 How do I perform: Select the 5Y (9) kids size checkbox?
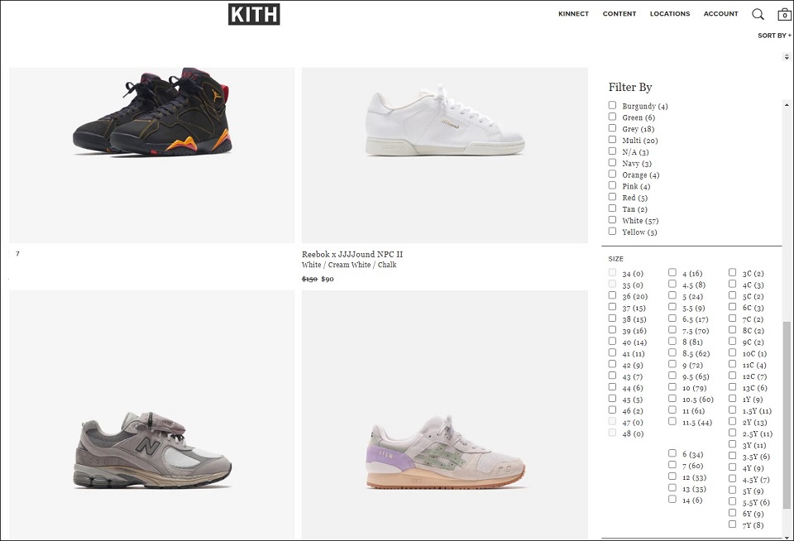click(x=732, y=490)
